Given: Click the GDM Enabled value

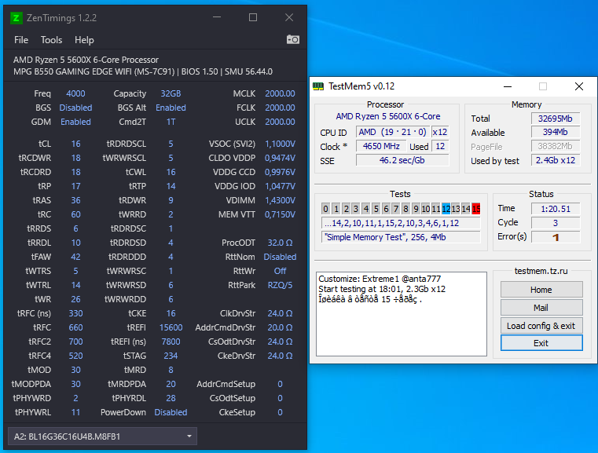Looking at the screenshot, I should tap(75, 122).
